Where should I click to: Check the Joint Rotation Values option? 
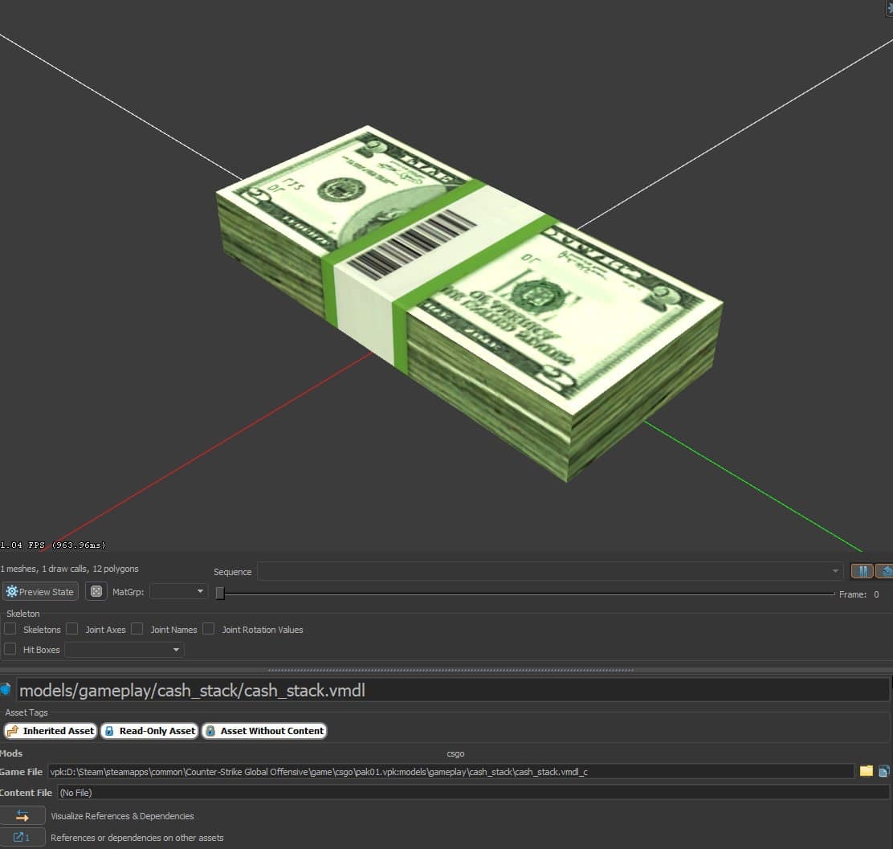(208, 629)
